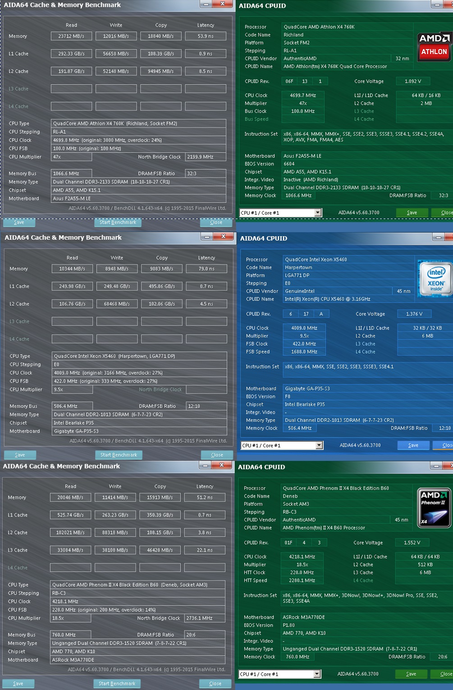The image size is (453, 690).
Task: Minimize the Phenom II Cache & Memory Benchmark window
Action: (205, 465)
